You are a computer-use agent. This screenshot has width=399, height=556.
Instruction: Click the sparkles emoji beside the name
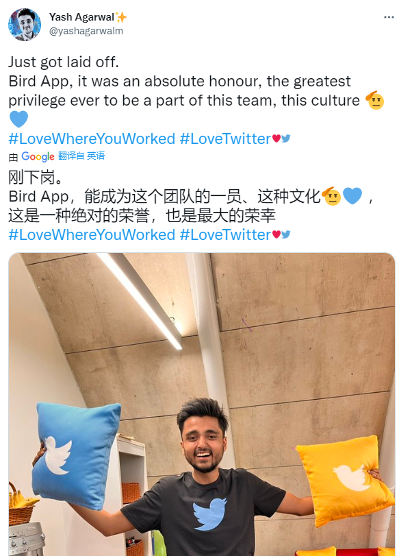(120, 16)
